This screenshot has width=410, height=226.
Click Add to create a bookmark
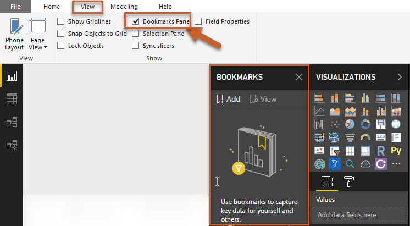(x=228, y=99)
